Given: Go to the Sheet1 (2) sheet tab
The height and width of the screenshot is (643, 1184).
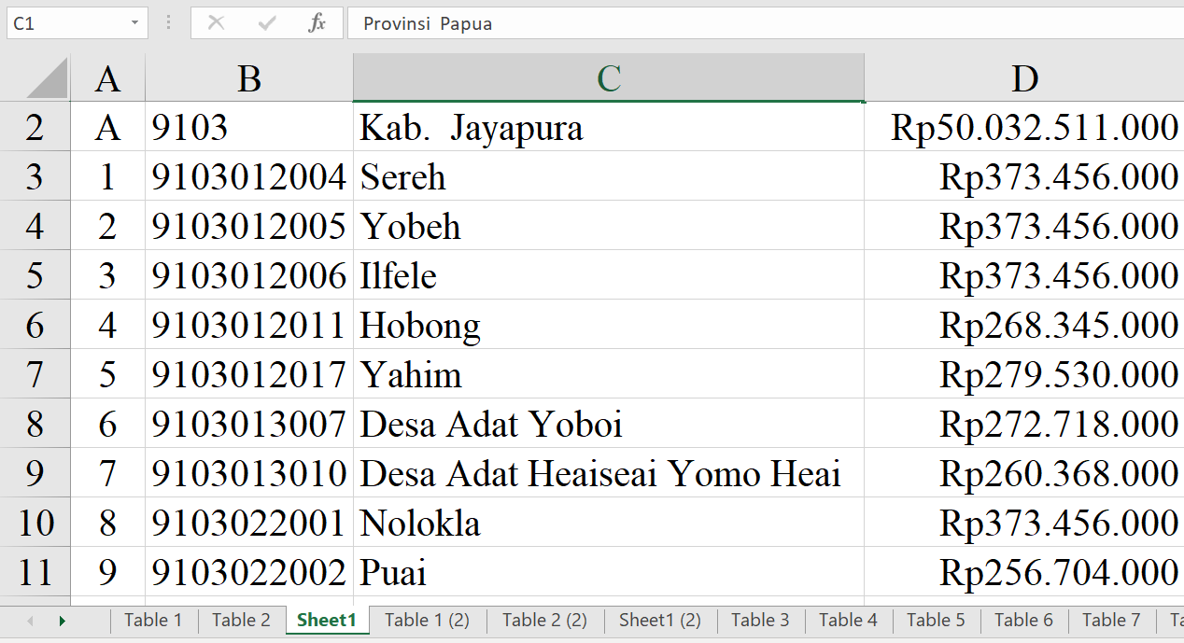Looking at the screenshot, I should point(659,620).
